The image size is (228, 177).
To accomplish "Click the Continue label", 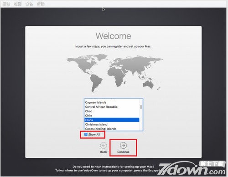I will pyautogui.click(x=123, y=152).
